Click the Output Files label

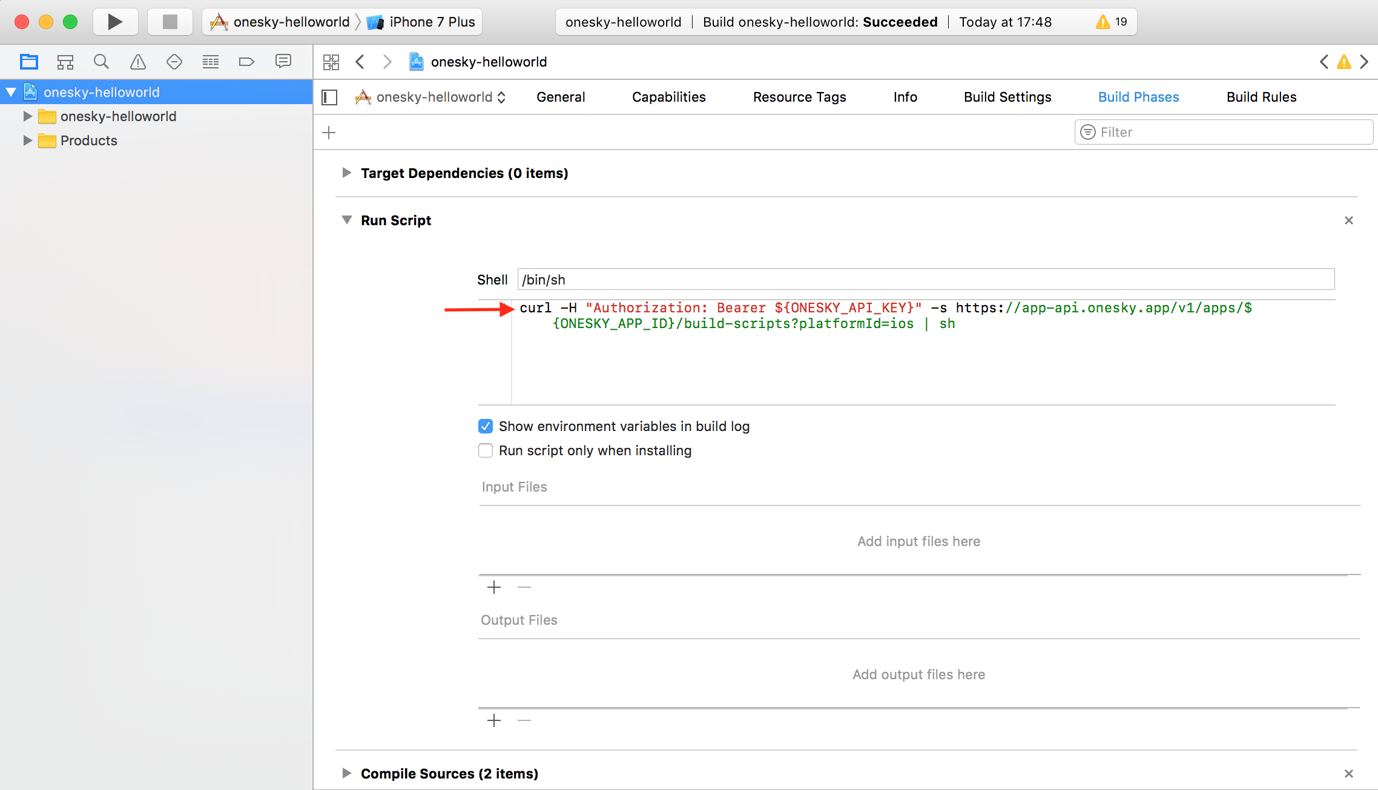(x=519, y=620)
